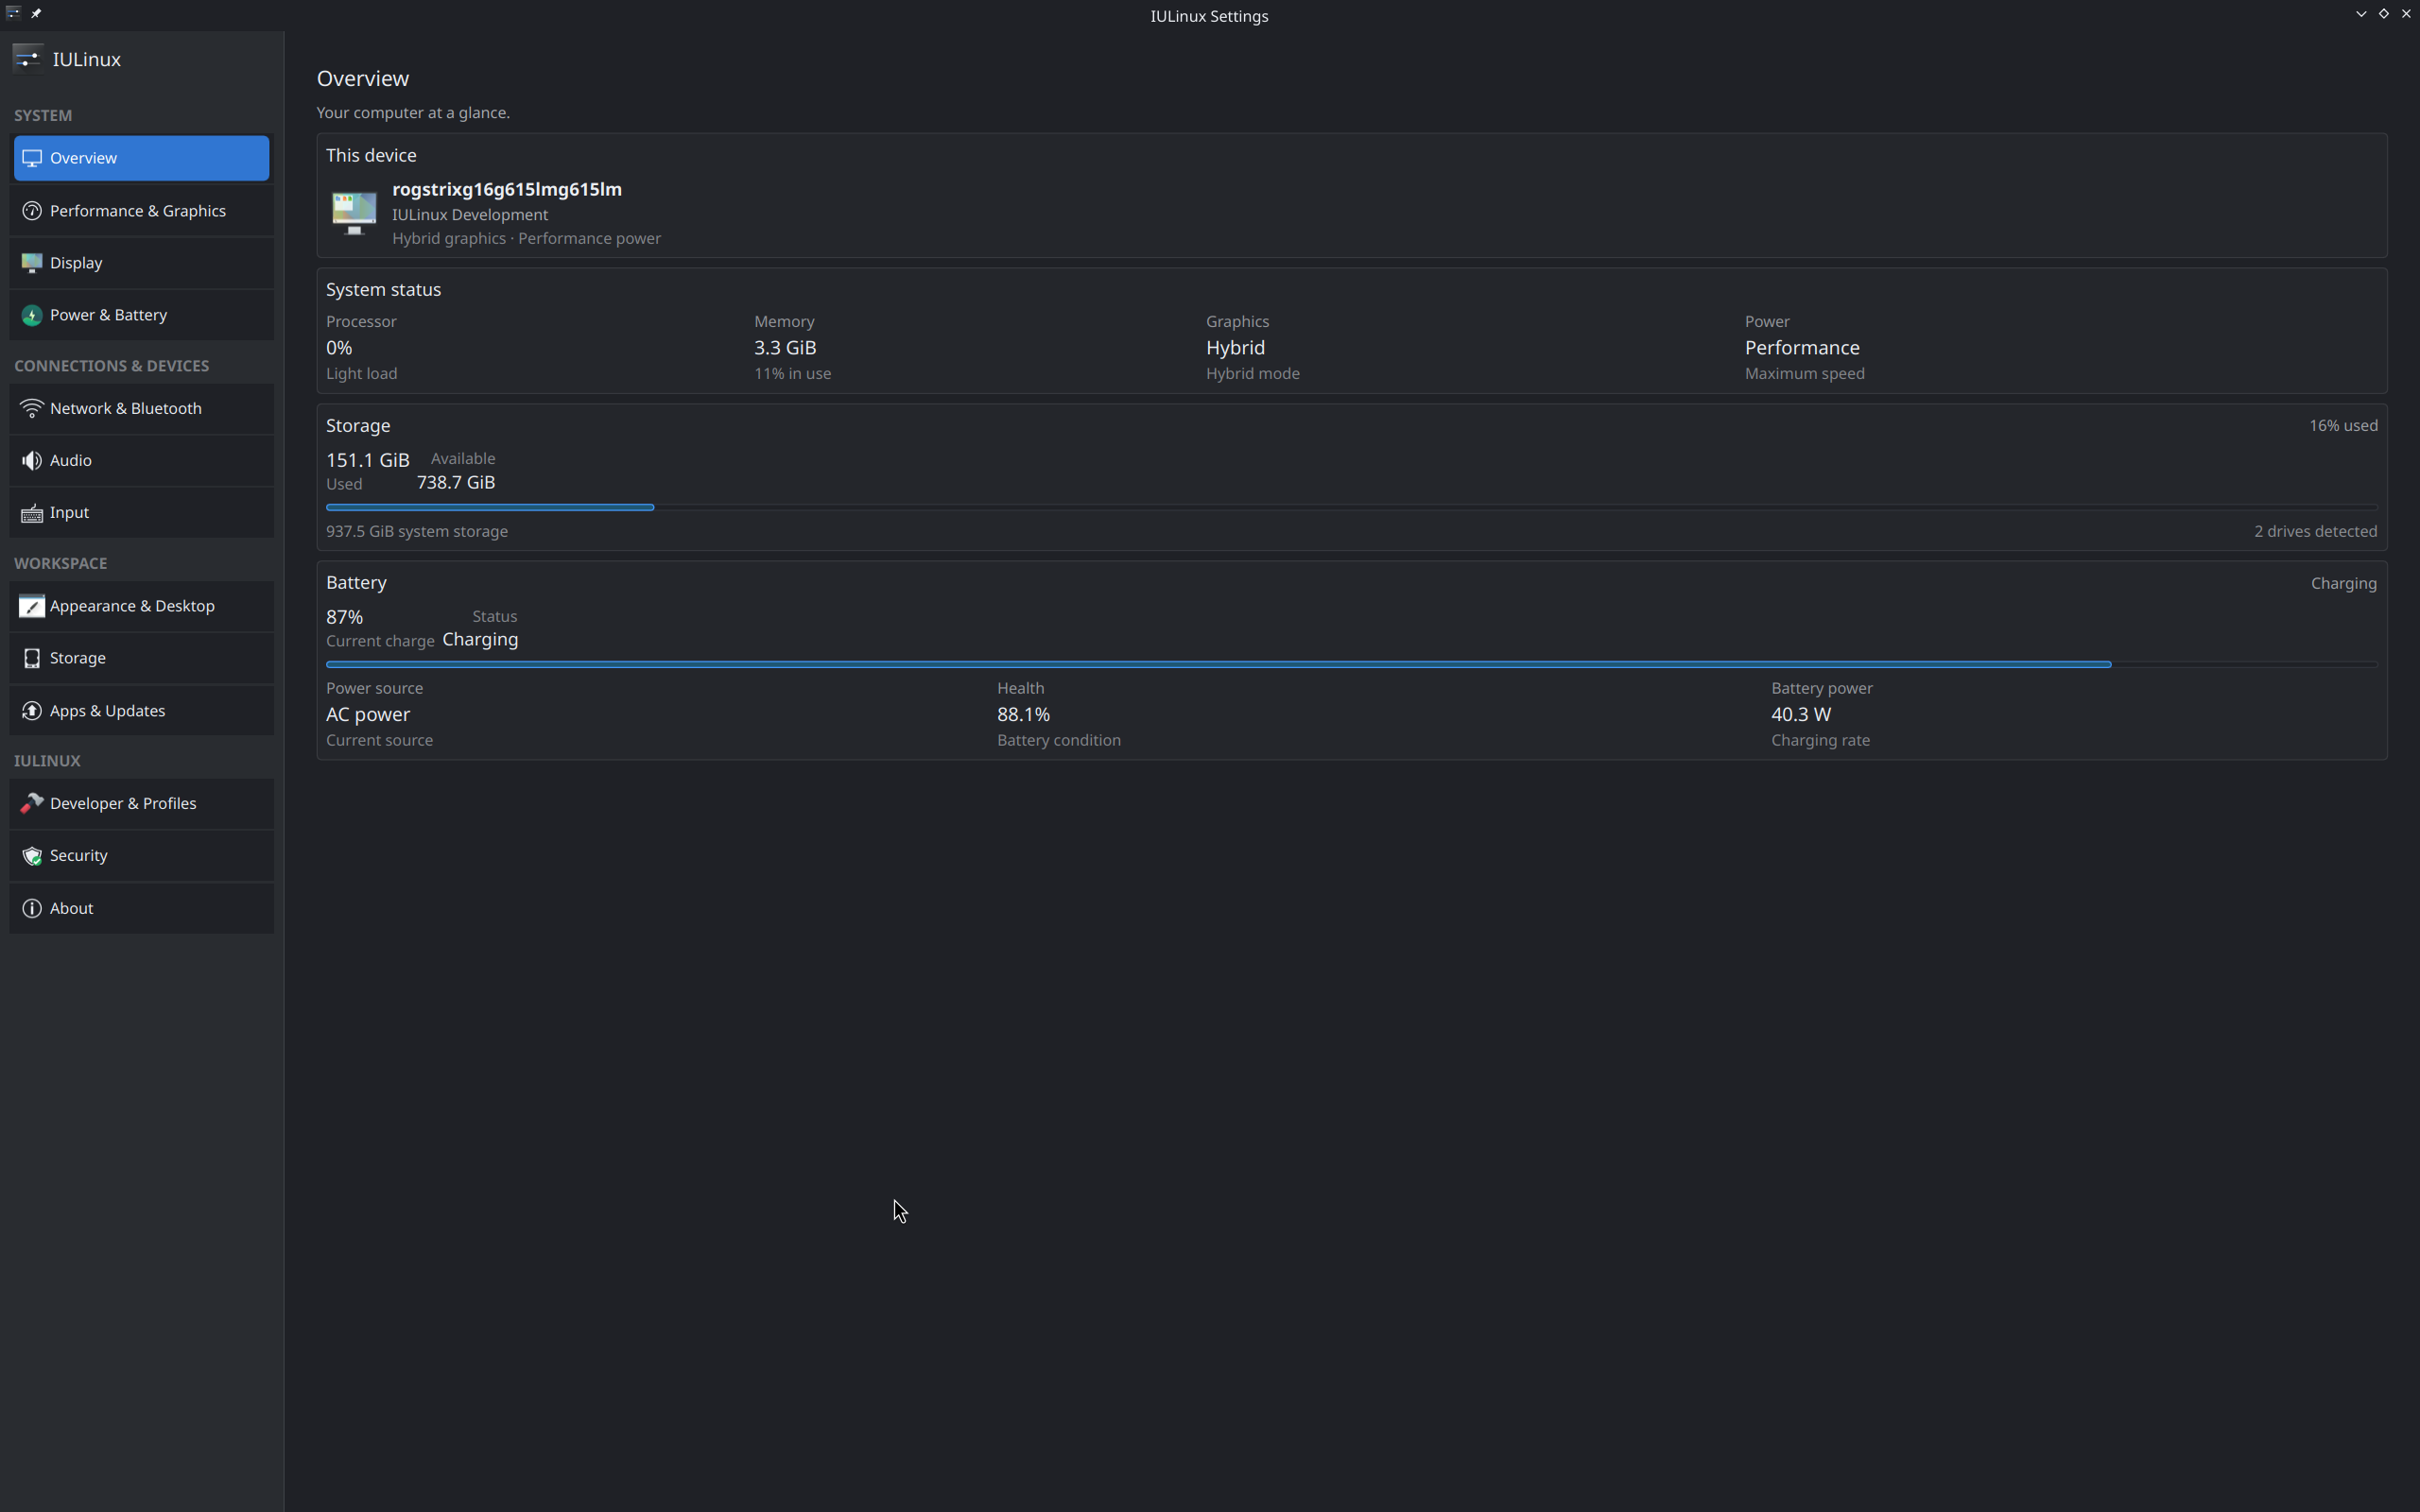Click the Battery power value 40.3 W
This screenshot has height=1512, width=2420.
tap(1801, 714)
